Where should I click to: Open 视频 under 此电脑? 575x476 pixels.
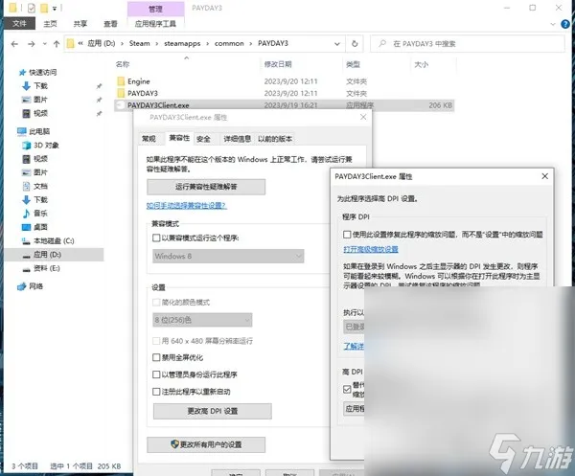[x=40, y=159]
